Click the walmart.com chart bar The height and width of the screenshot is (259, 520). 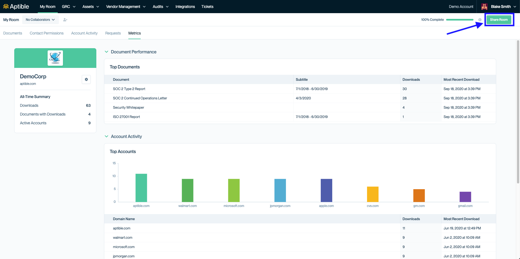coord(187,191)
